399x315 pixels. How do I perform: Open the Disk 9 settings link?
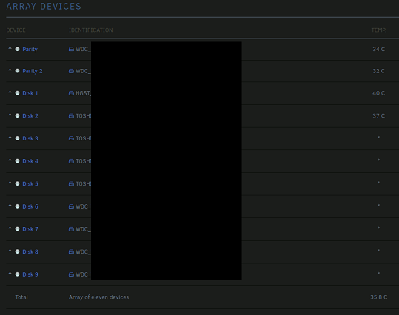click(x=30, y=274)
